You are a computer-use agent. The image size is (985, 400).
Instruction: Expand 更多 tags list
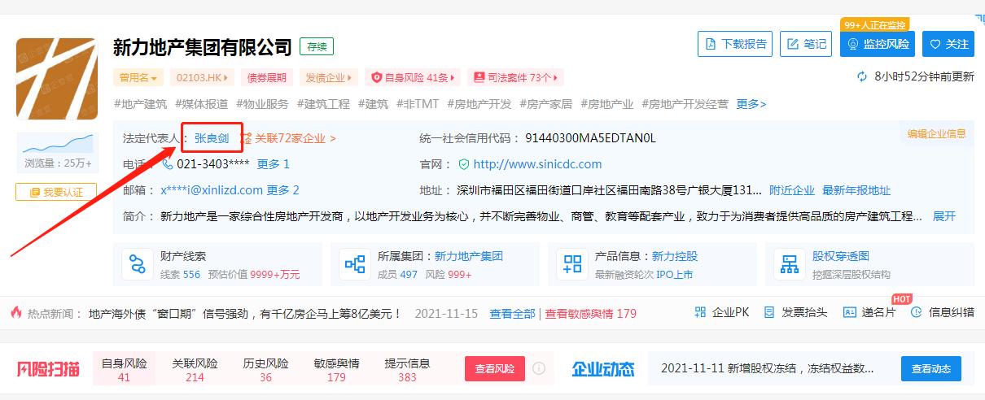point(751,104)
